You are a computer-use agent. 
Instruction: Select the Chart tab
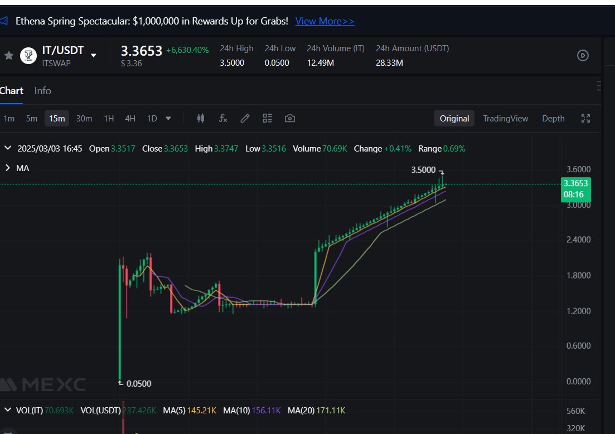click(12, 90)
